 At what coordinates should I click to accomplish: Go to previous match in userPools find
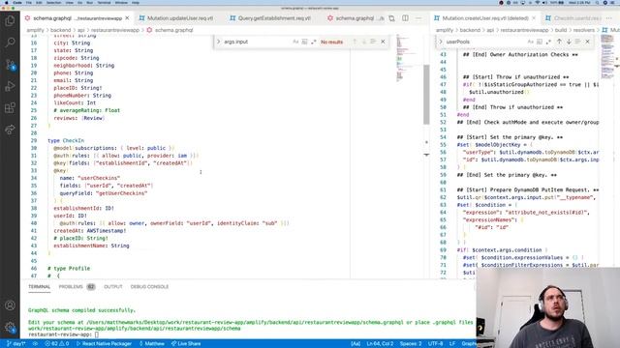(x=559, y=42)
